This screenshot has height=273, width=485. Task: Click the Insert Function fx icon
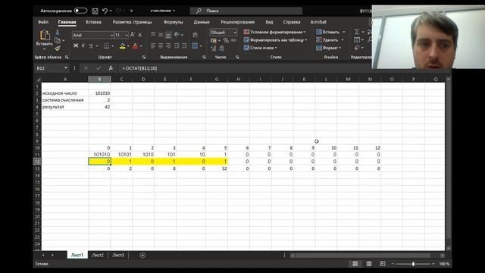click(111, 68)
